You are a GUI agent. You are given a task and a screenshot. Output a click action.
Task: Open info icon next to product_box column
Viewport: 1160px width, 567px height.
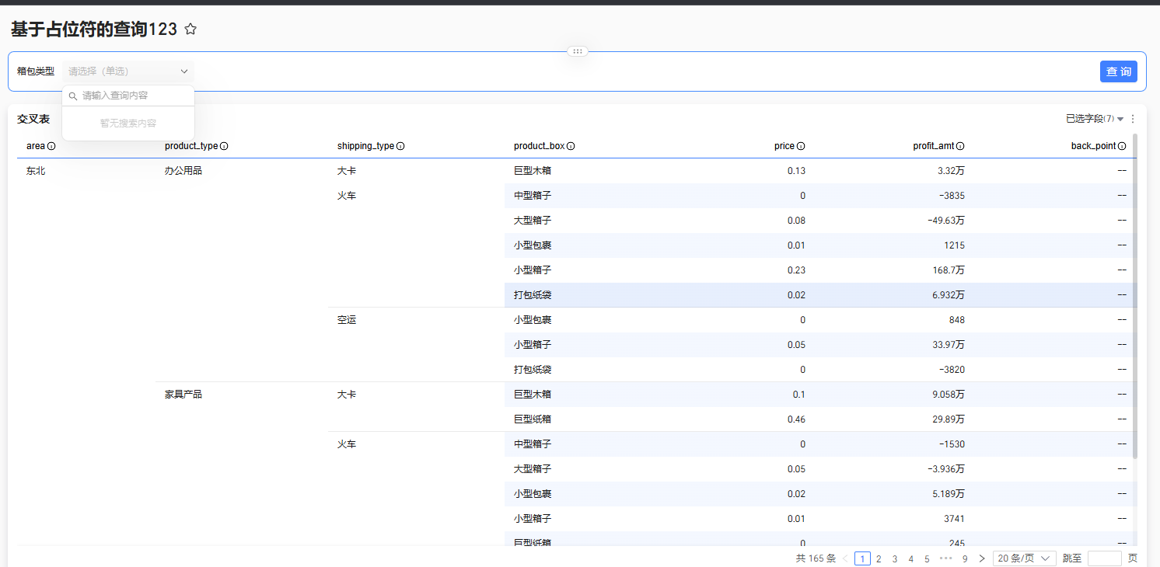pos(571,146)
